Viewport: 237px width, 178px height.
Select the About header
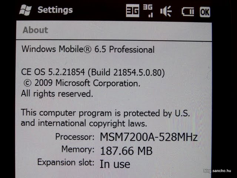pyautogui.click(x=36, y=30)
